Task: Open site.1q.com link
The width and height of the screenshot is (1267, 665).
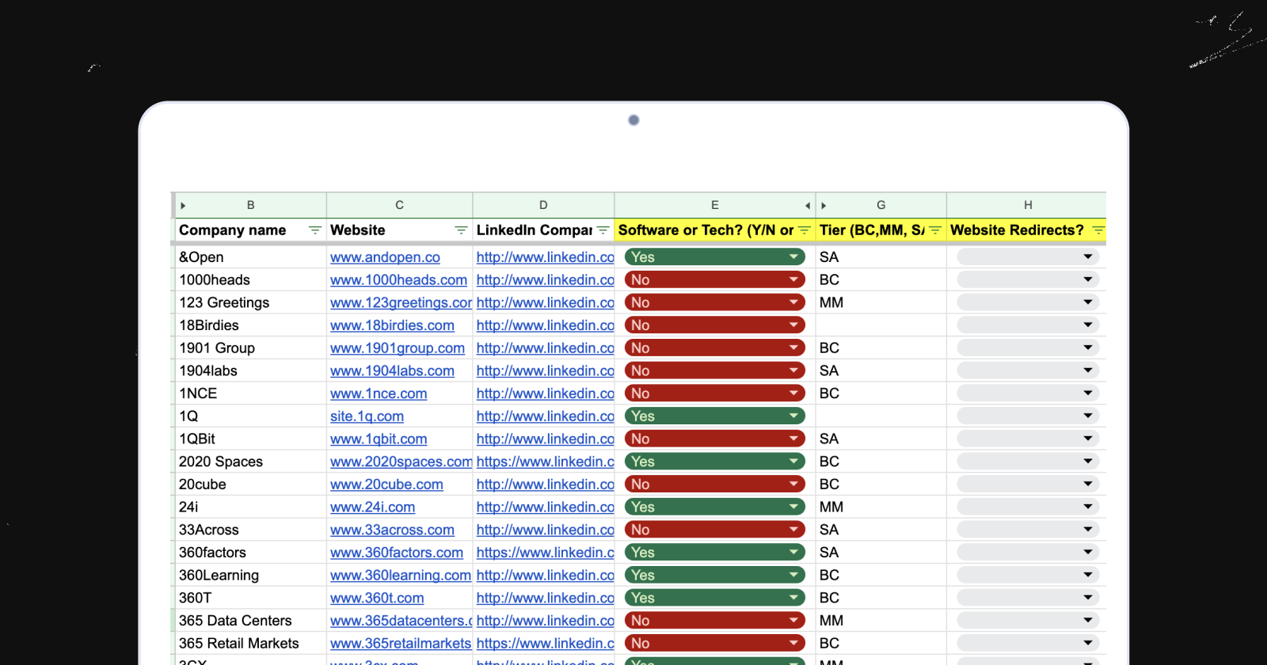Action: point(367,416)
